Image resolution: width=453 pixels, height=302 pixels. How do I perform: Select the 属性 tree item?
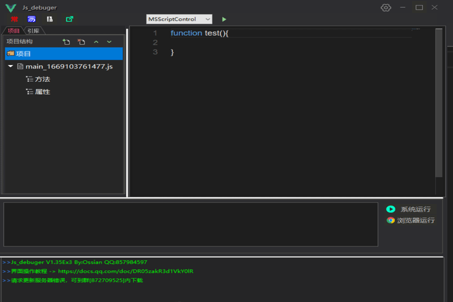tap(42, 92)
